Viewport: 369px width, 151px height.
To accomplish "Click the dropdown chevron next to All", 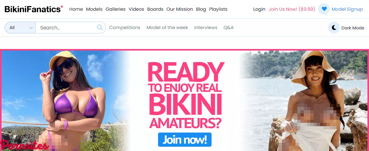I will 31,28.
